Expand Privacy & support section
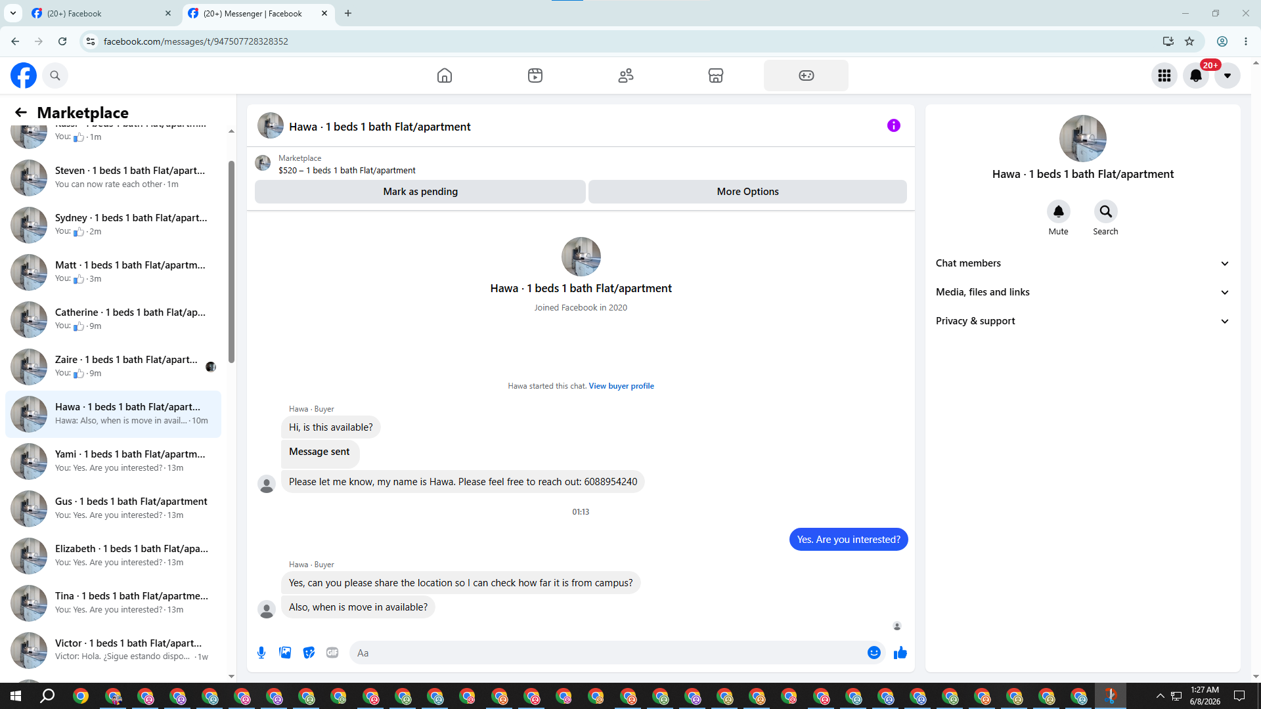Image resolution: width=1261 pixels, height=709 pixels. (x=1083, y=321)
